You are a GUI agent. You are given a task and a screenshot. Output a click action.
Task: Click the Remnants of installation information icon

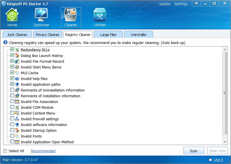pos(17,96)
